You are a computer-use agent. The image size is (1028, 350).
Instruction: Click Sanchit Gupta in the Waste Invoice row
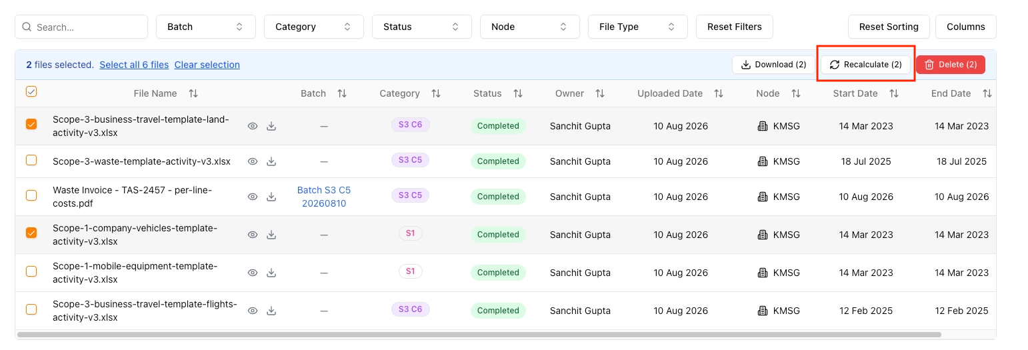[x=580, y=197]
